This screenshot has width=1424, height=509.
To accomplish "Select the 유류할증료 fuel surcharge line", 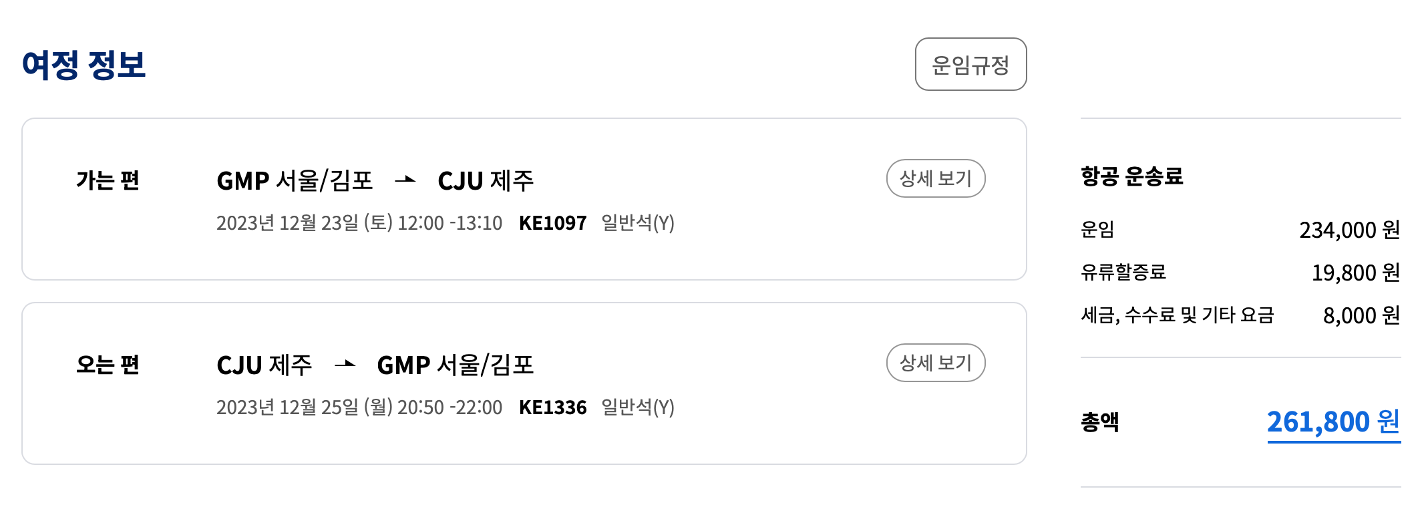I will coord(1122,273).
